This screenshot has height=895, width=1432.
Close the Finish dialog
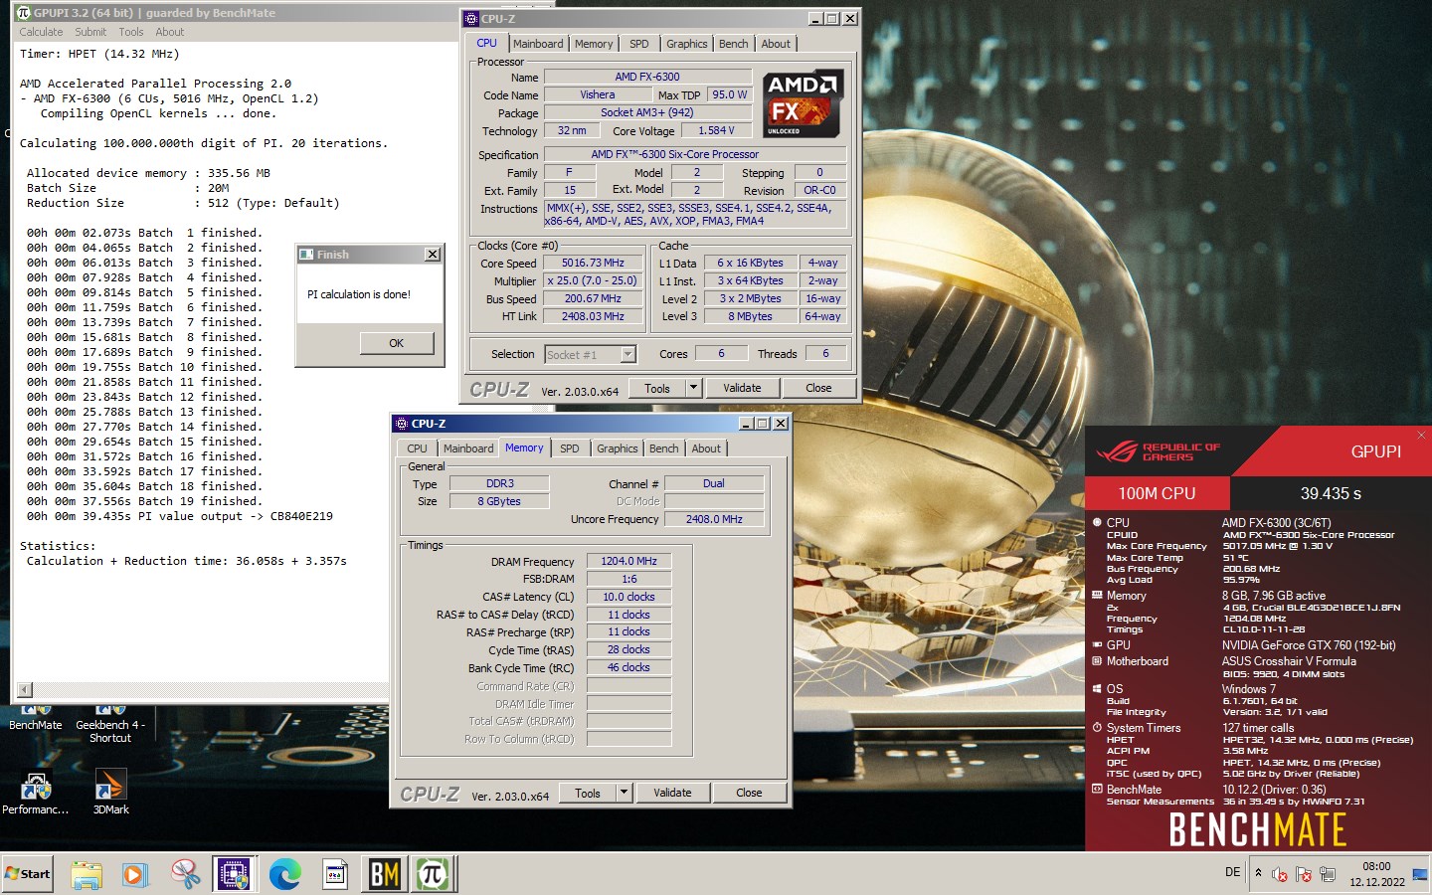(x=433, y=255)
